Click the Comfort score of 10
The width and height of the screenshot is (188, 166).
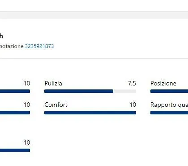132,105
